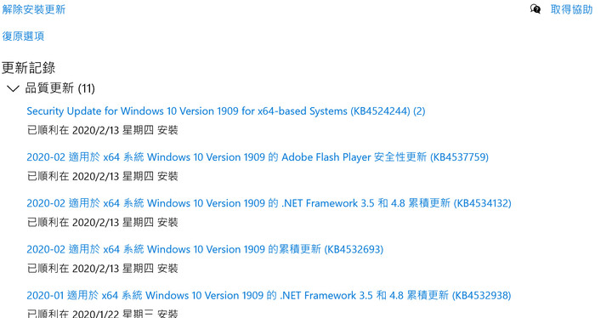Click the 更新記錄 heading
The width and height of the screenshot is (612, 318).
click(29, 68)
